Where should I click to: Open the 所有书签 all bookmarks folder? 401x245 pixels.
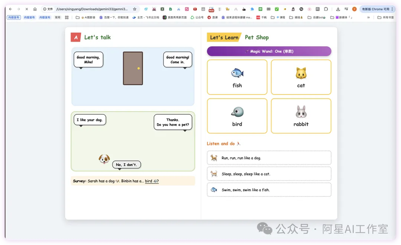386,18
